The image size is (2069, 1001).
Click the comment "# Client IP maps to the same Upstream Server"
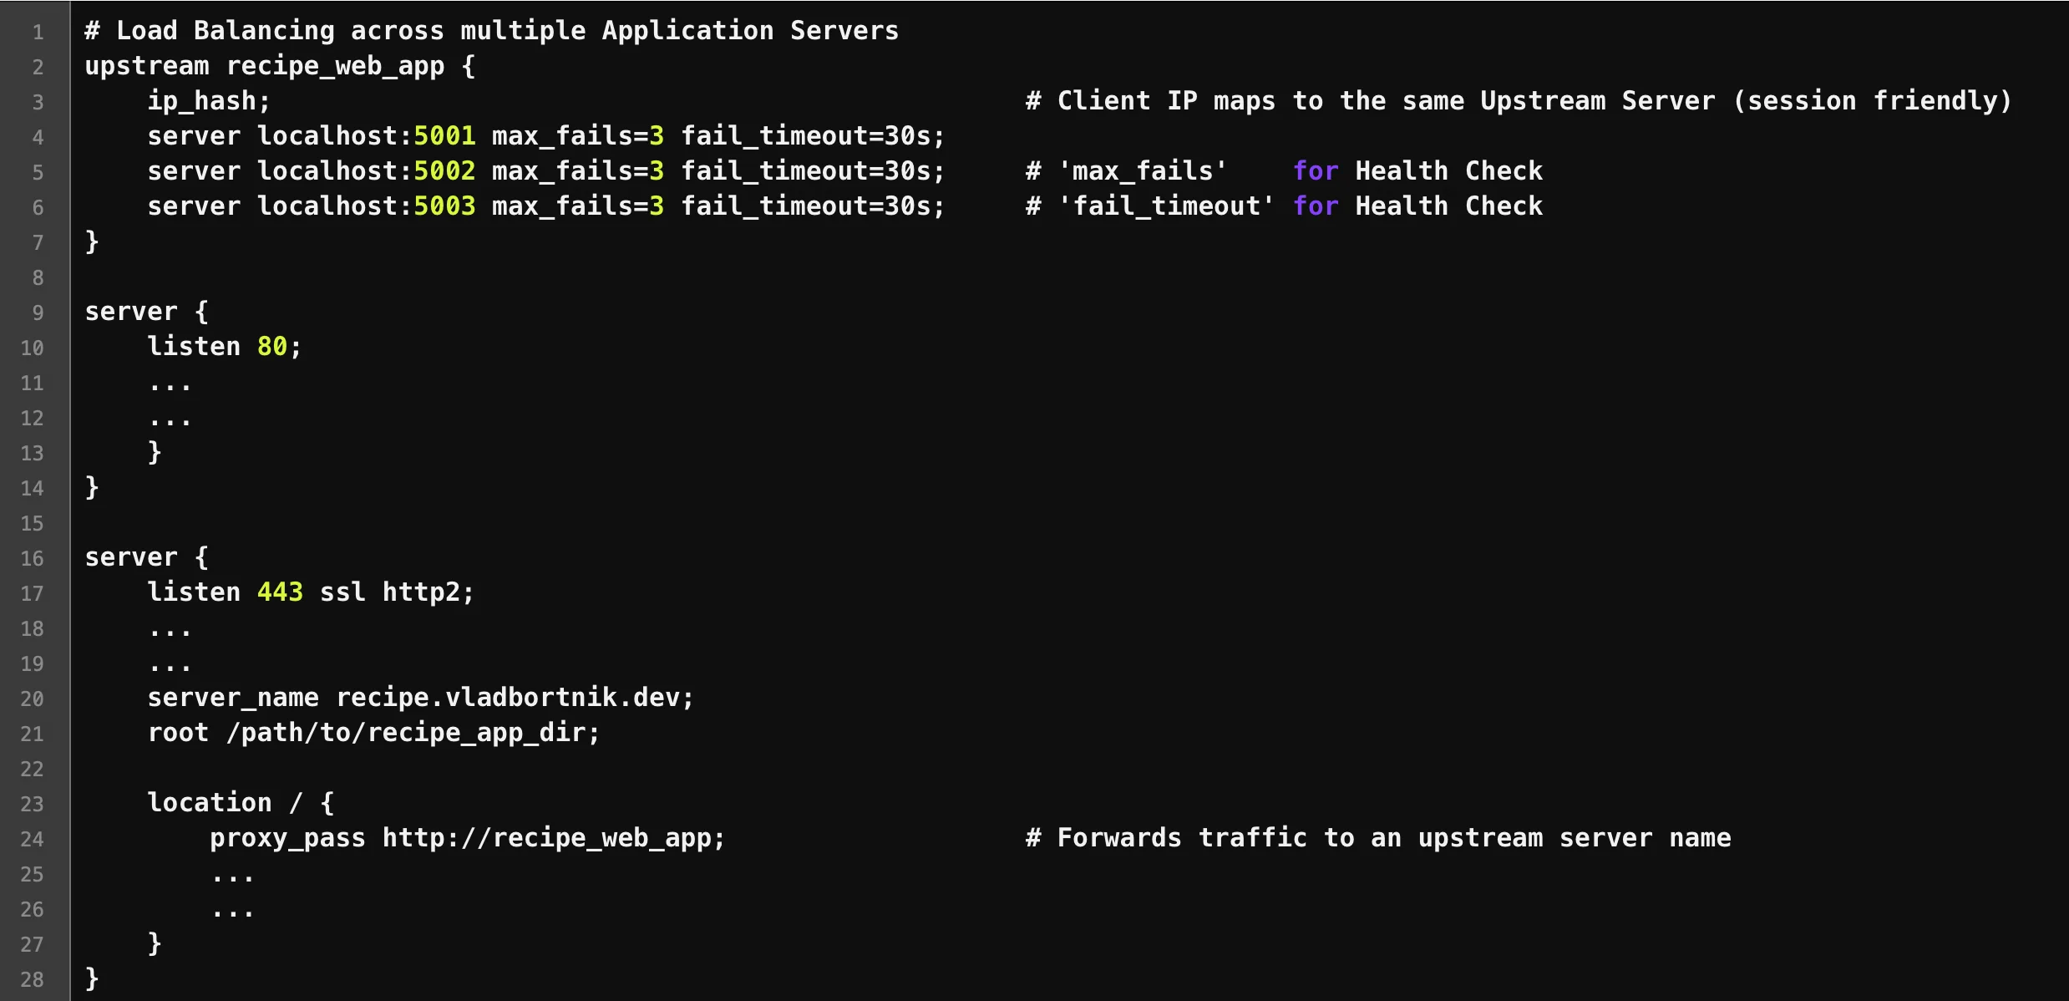point(1370,101)
